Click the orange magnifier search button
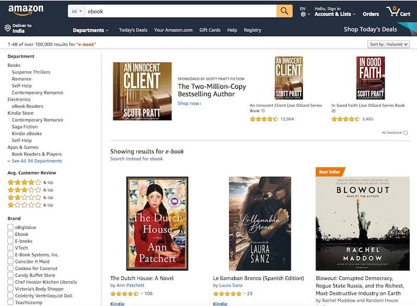This screenshot has height=306, width=417. (284, 11)
